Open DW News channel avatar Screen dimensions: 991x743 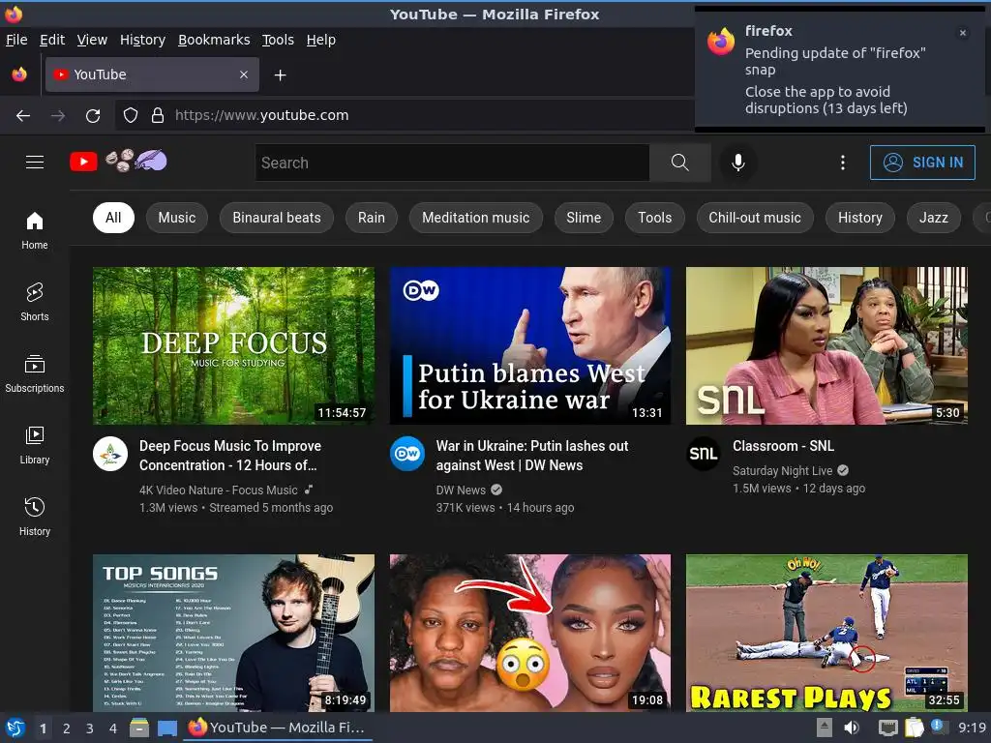click(407, 454)
